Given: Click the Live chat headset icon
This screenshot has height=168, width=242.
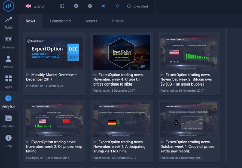Looking at the screenshot, I should (x=129, y=6).
